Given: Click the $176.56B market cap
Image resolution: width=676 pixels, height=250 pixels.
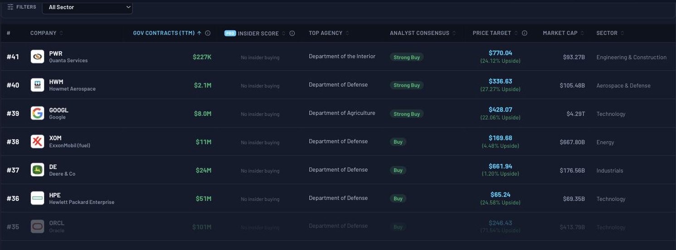Looking at the screenshot, I should pyautogui.click(x=572, y=171).
